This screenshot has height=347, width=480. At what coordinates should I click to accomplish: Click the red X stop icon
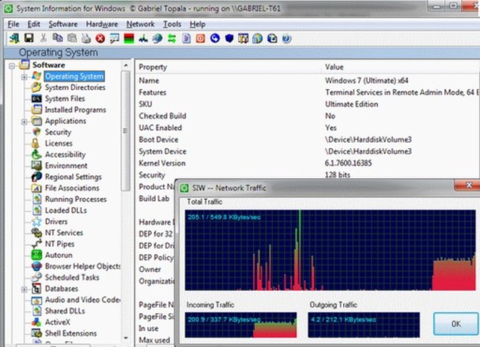[x=100, y=39]
